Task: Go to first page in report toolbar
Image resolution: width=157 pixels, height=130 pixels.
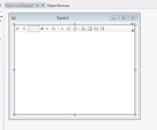Action: coord(17,29)
